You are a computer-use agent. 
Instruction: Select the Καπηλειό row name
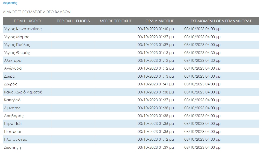(x=12, y=100)
